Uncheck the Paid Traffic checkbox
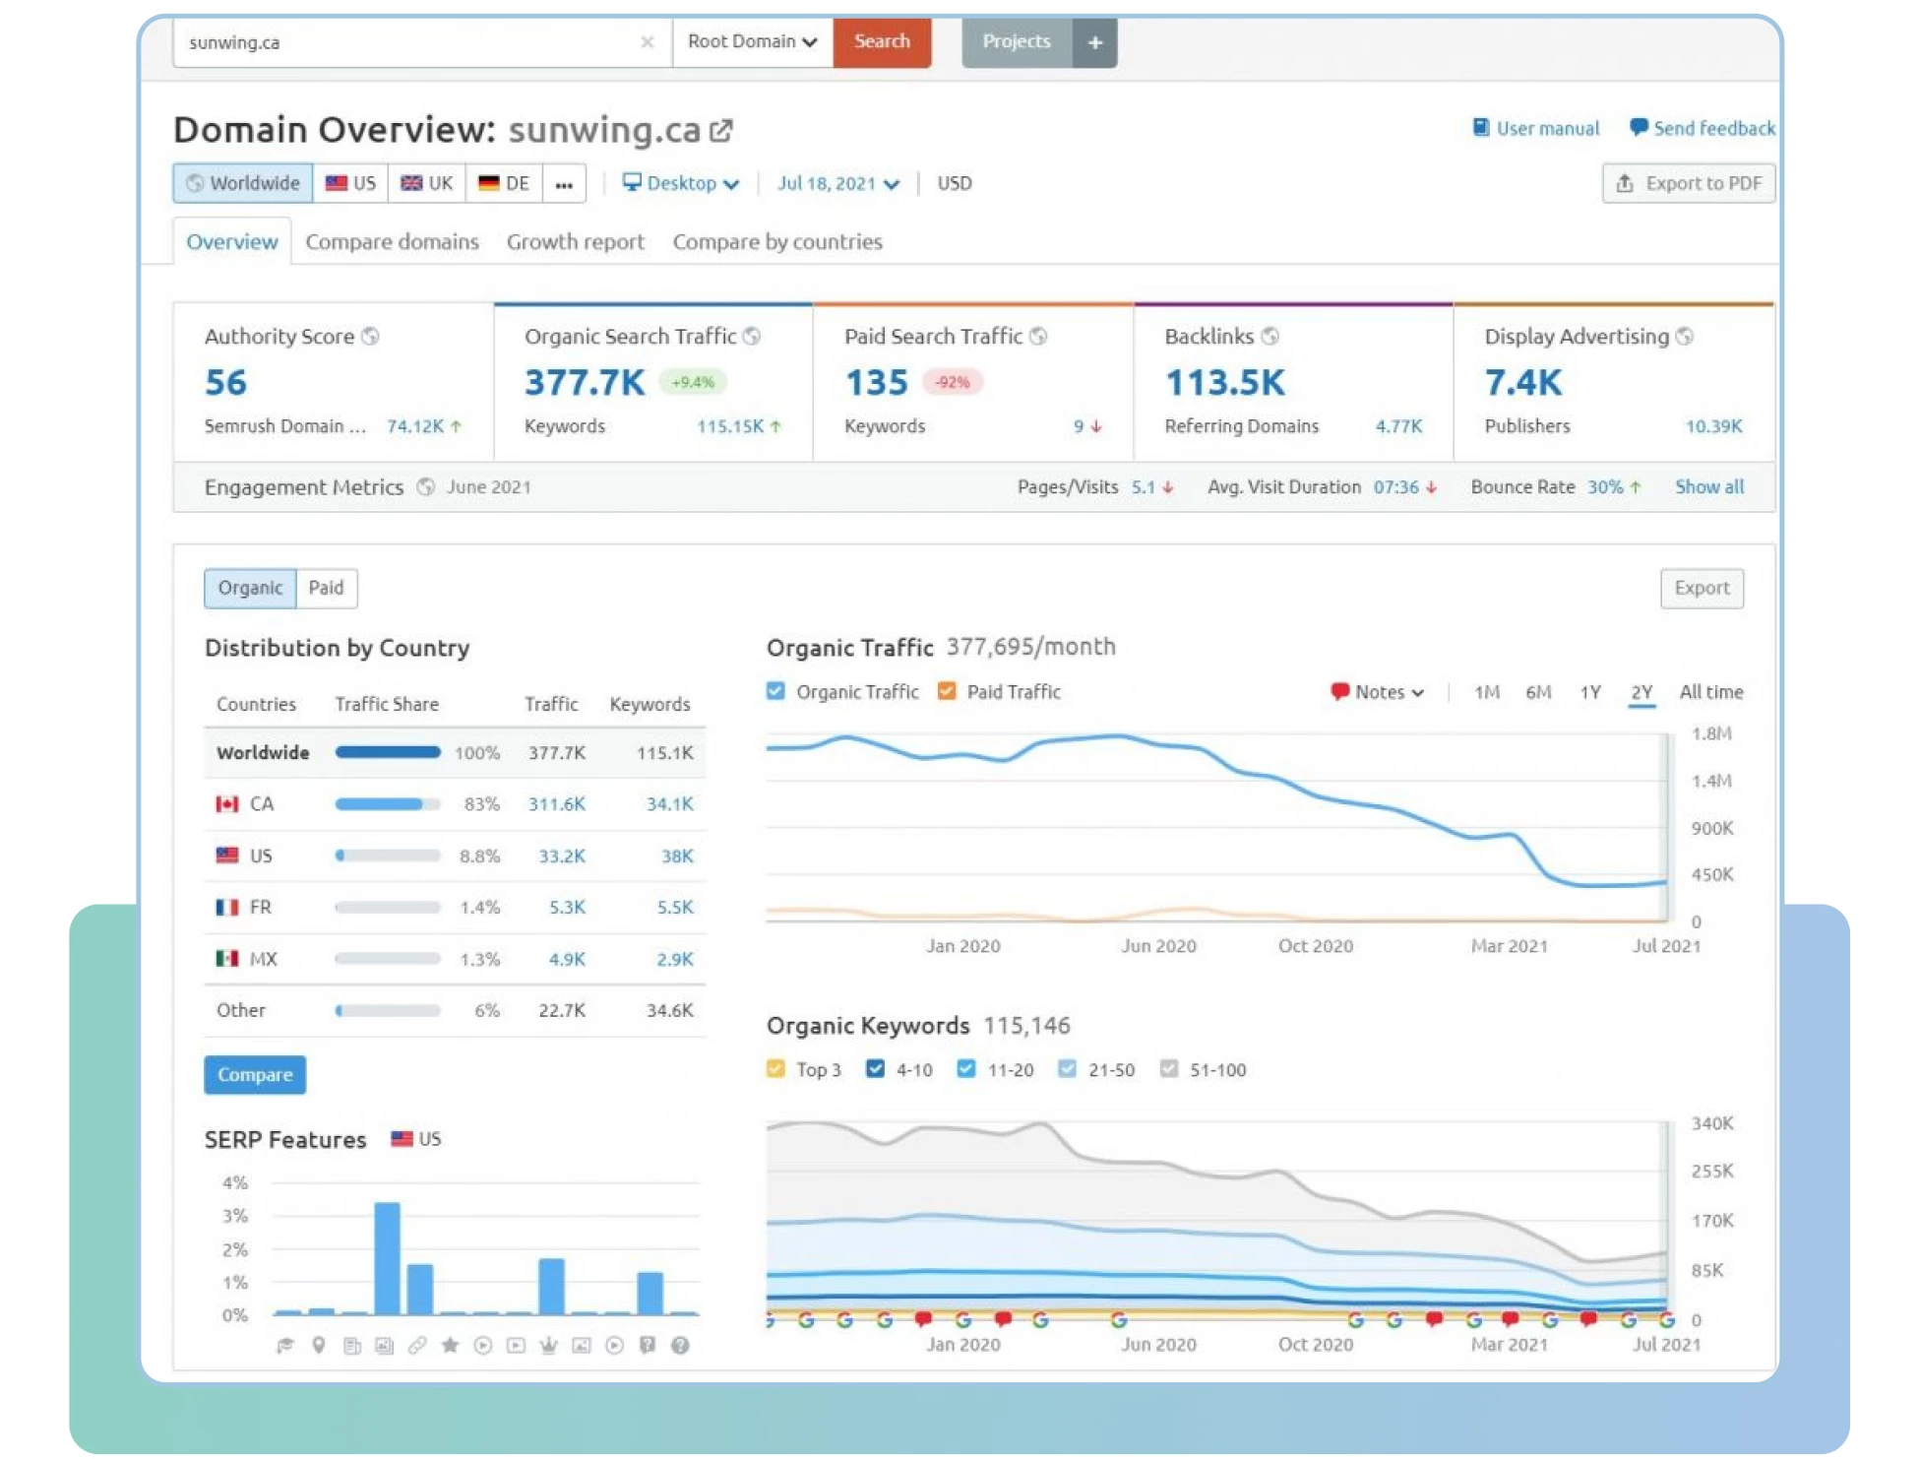 (947, 691)
